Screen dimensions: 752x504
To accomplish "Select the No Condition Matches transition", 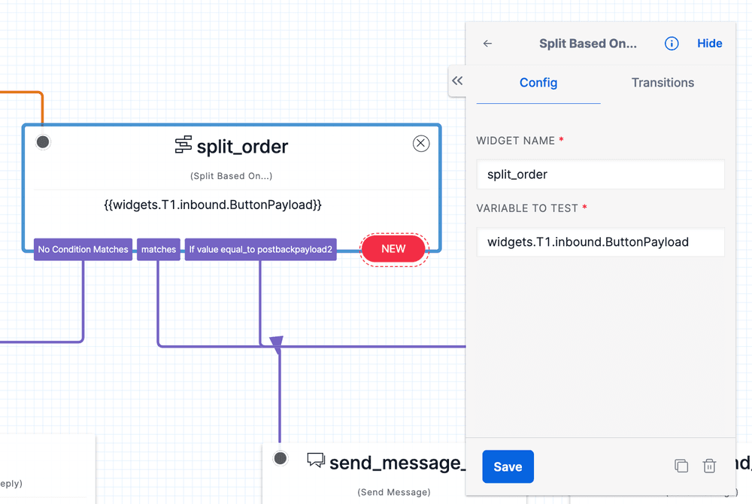I will tap(83, 249).
